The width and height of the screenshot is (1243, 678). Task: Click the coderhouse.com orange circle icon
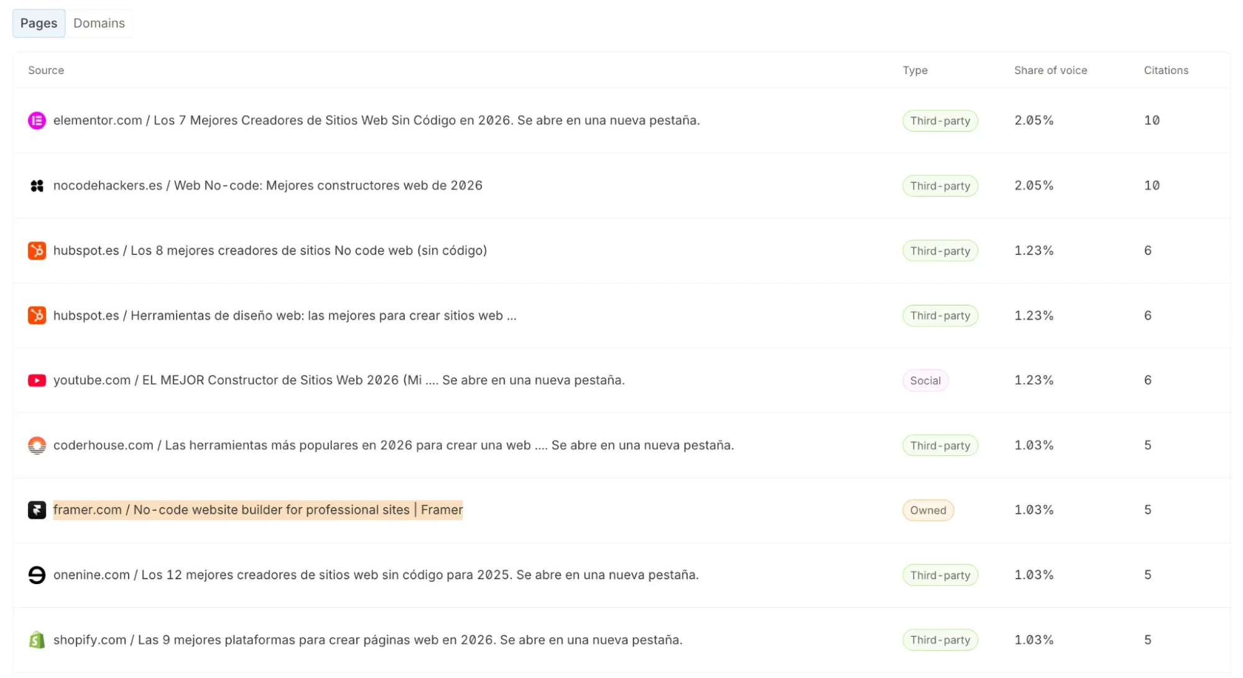coord(37,445)
